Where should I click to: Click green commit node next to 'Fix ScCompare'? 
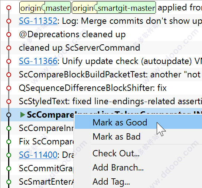9,141
